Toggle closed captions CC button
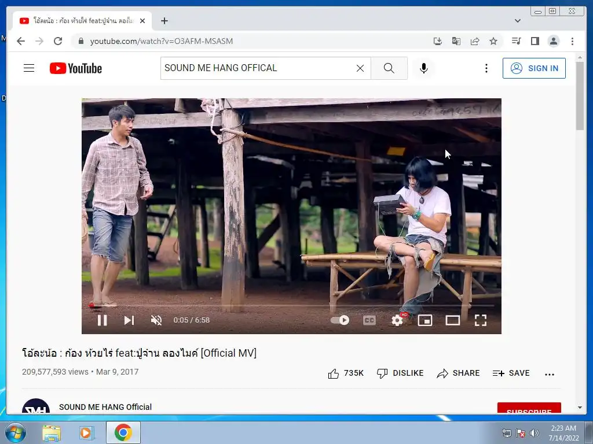The width and height of the screenshot is (593, 444). 369,320
